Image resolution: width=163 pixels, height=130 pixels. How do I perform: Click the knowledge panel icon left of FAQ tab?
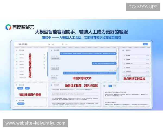(x=104, y=86)
